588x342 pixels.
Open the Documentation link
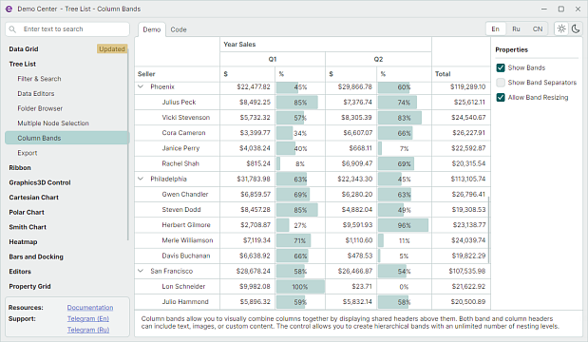pos(90,308)
